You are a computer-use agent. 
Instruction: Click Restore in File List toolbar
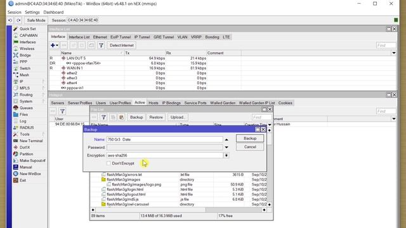pos(156,117)
